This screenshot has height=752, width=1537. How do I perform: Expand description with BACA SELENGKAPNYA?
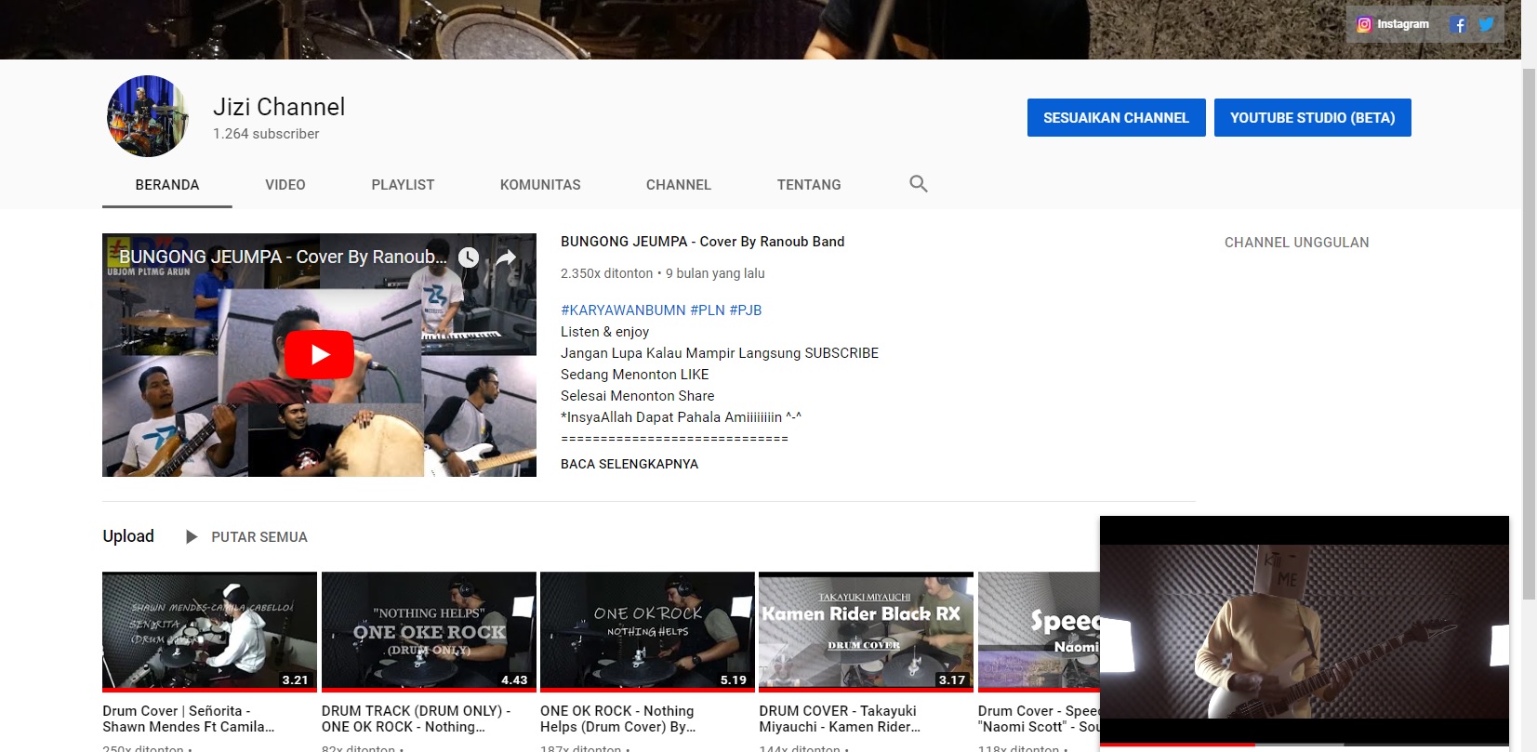click(x=629, y=464)
